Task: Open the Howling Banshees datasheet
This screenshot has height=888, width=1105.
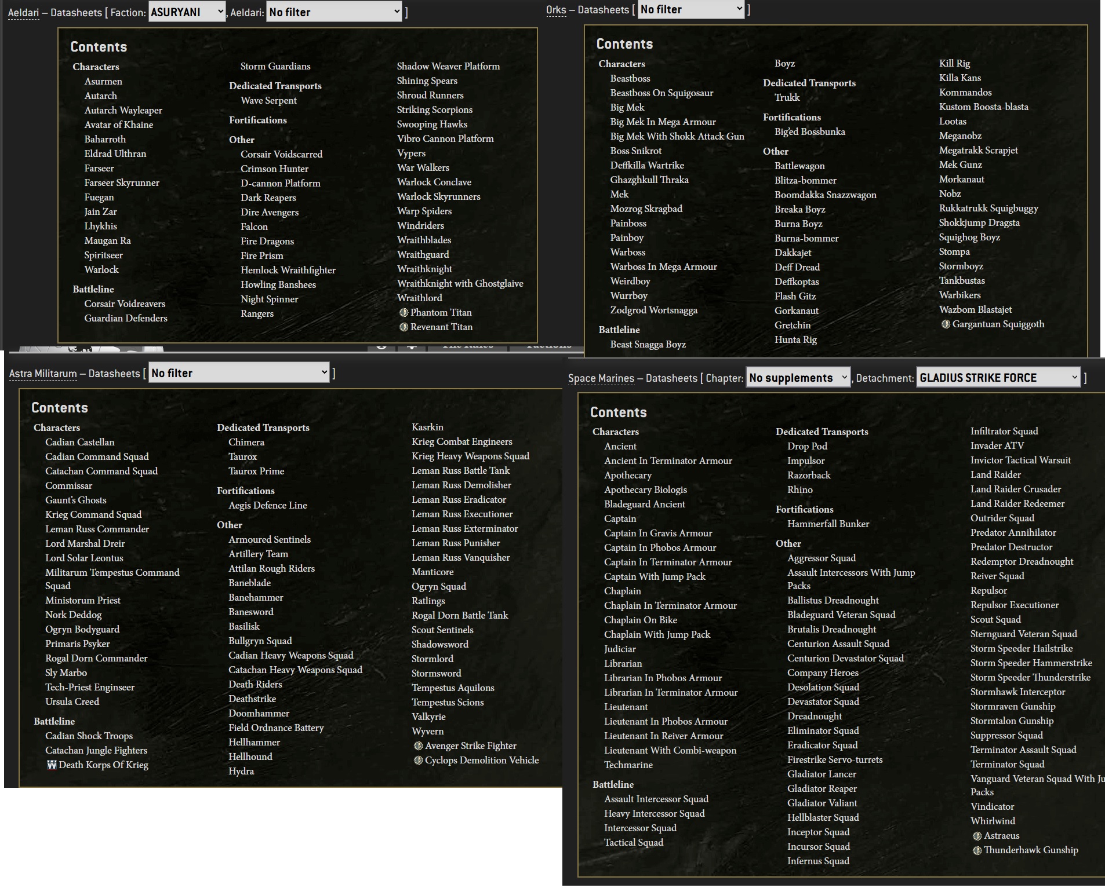Action: click(278, 284)
